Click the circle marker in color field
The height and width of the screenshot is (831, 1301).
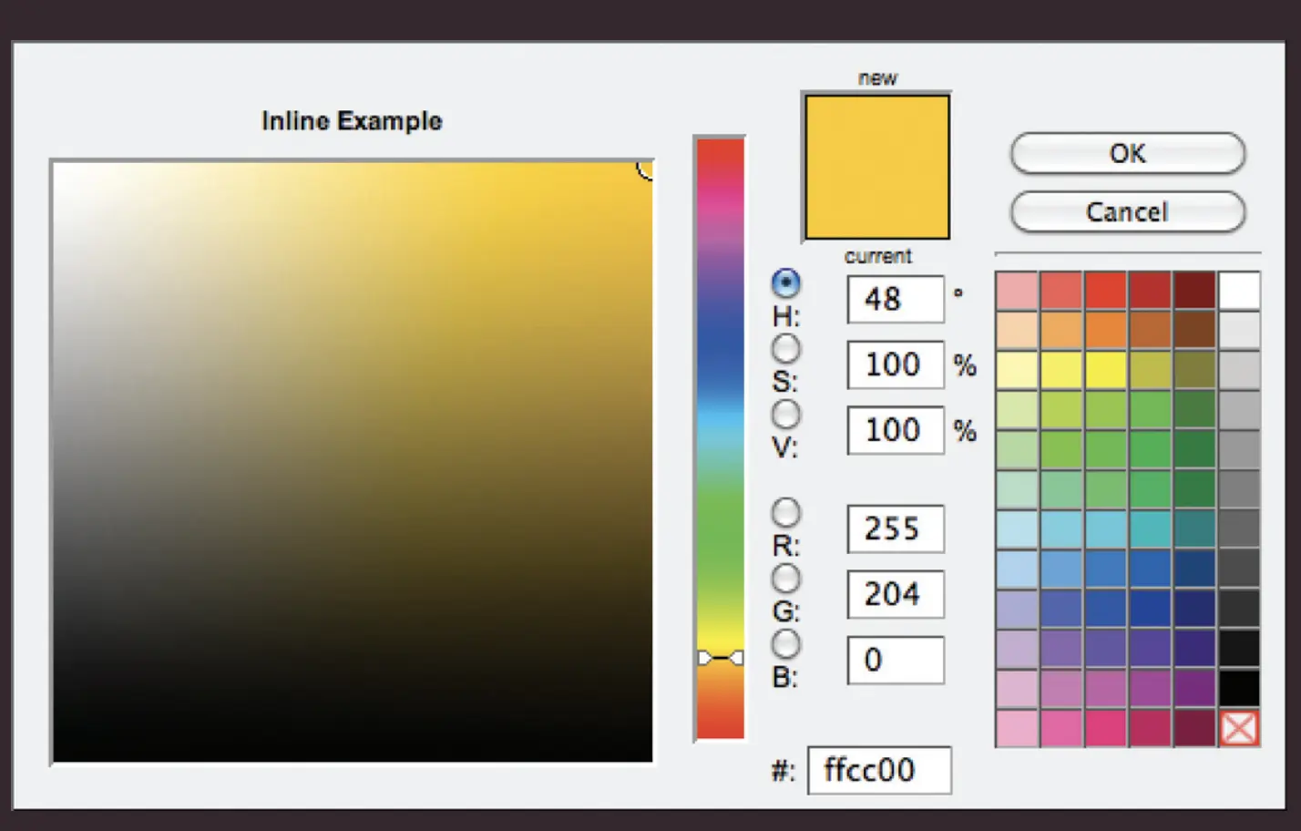click(646, 169)
